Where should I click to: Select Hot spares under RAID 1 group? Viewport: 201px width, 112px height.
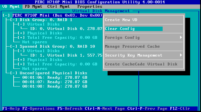pos(34,42)
